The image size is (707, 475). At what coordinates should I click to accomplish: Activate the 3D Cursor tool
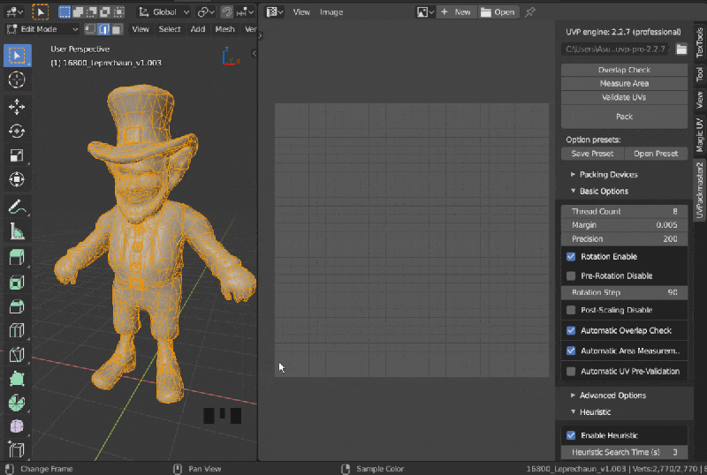tap(17, 79)
